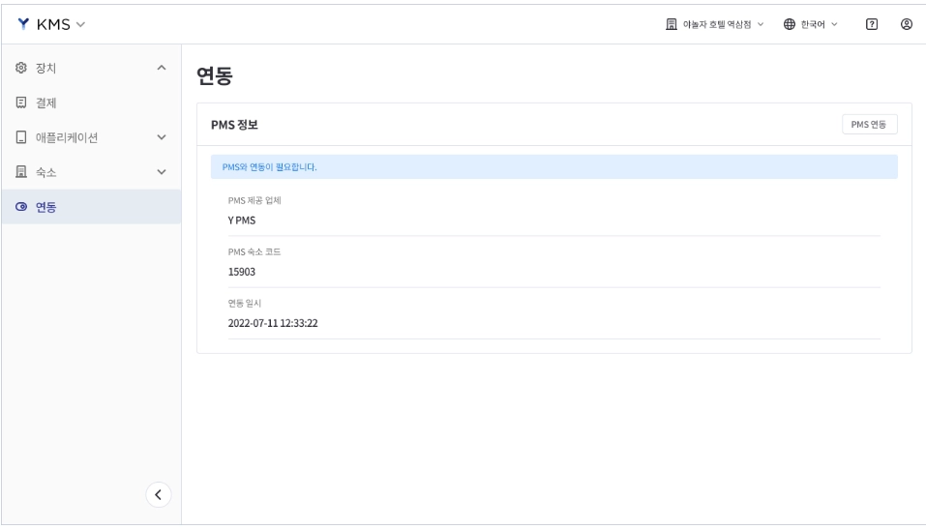This screenshot has height=529, width=926.
Task: Select the 결제 sidebar menu item
Action: [92, 103]
